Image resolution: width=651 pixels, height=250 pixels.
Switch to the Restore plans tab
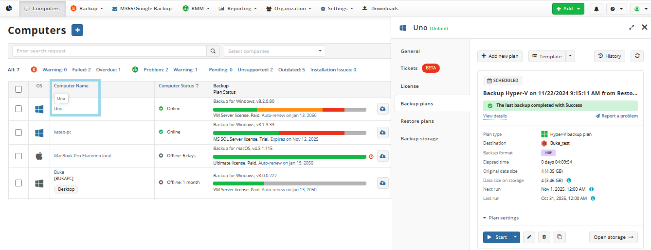click(x=417, y=121)
